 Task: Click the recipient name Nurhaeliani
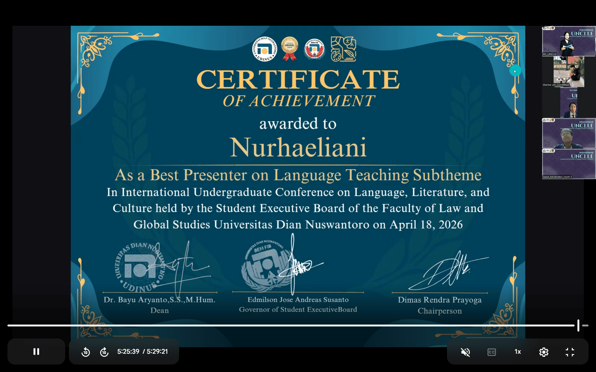click(x=298, y=148)
